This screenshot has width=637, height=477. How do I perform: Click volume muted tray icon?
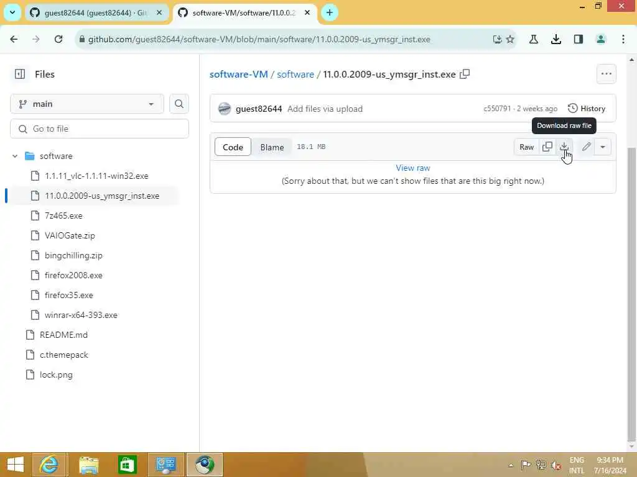coord(556,465)
